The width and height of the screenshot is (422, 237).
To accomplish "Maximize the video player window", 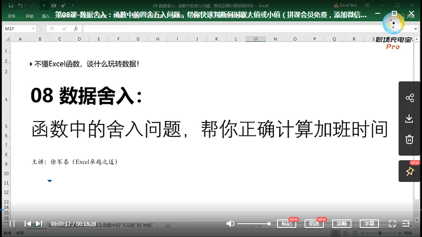I will click(394, 13).
